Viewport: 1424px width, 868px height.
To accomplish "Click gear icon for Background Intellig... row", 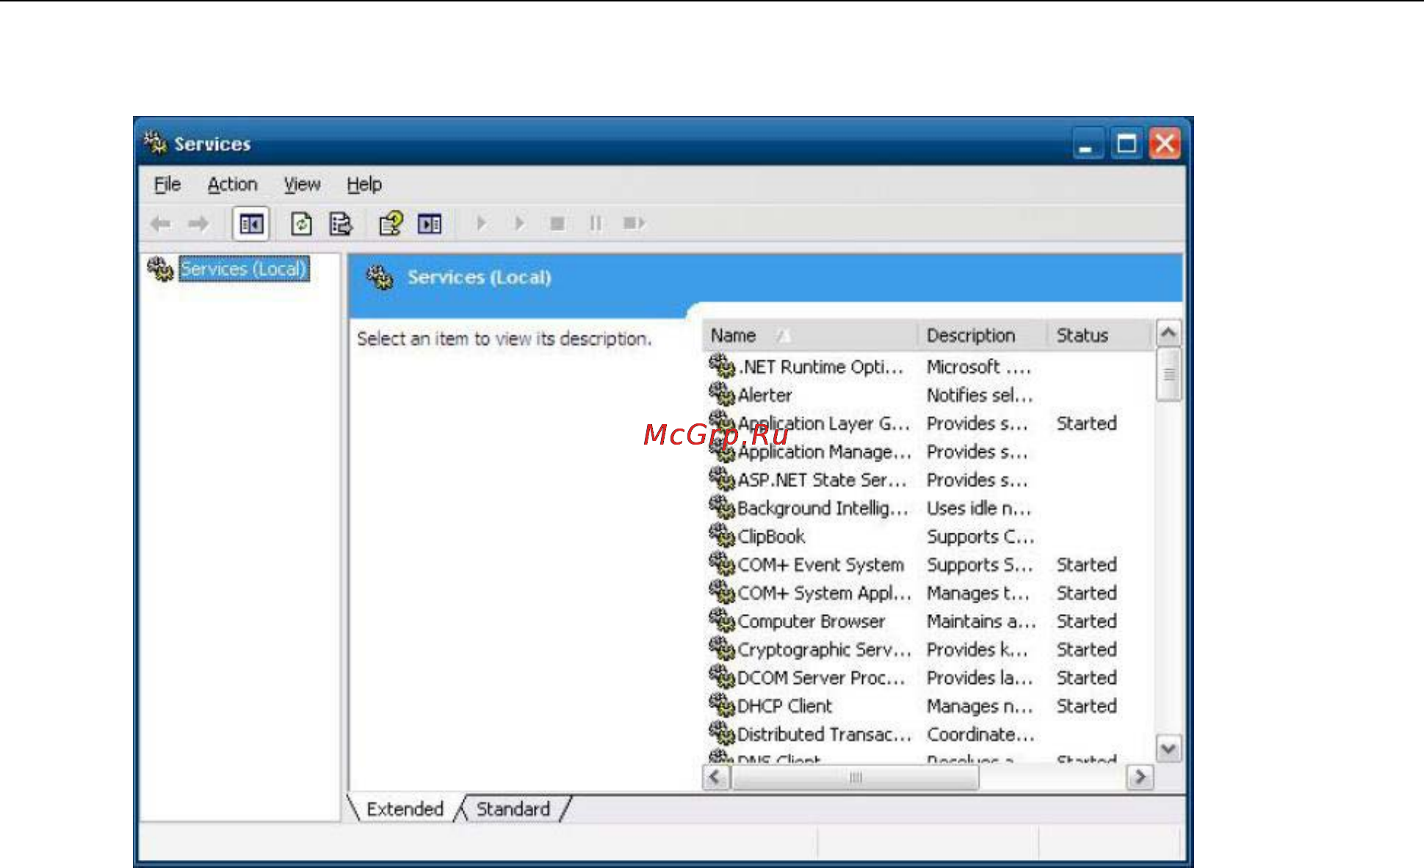I will click(722, 507).
